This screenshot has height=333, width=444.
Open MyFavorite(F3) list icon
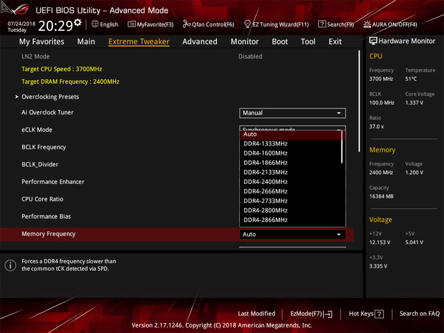click(x=131, y=24)
